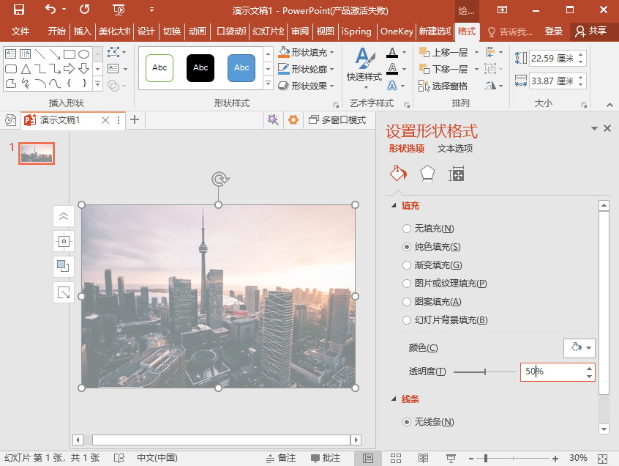Select slide 1 thumbnail in panel

pyautogui.click(x=37, y=153)
